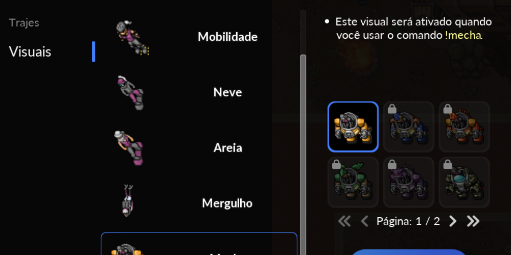This screenshot has width=511, height=255.
Task: Jump to the first skins page
Action: pos(344,221)
